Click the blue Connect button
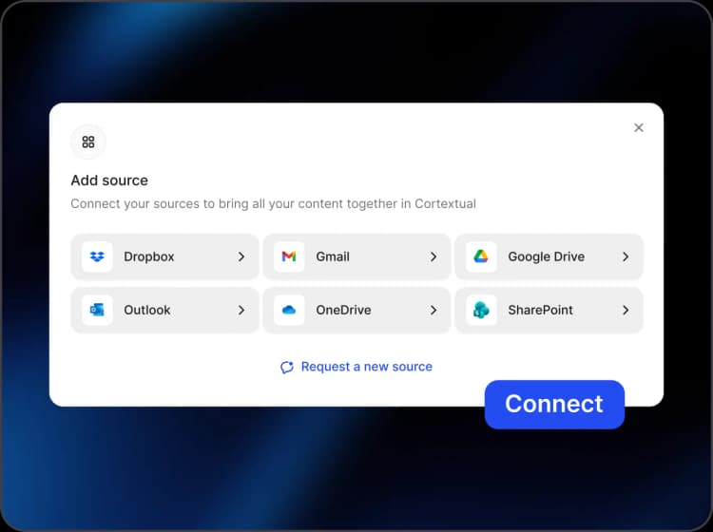This screenshot has width=713, height=532. click(x=554, y=404)
